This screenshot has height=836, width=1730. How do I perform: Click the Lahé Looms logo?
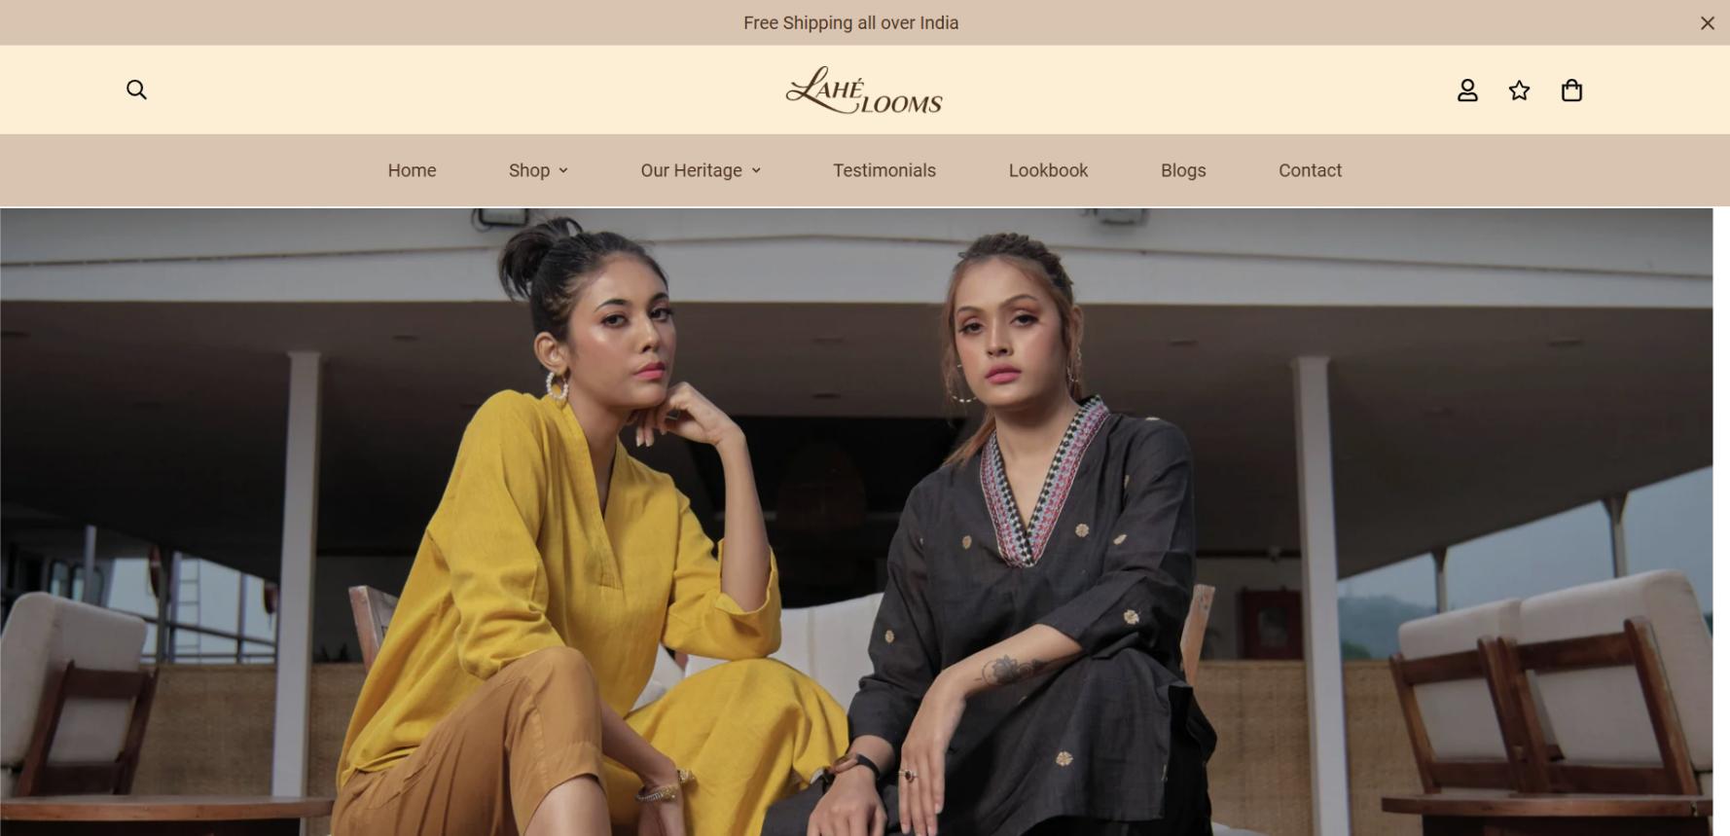click(x=864, y=90)
